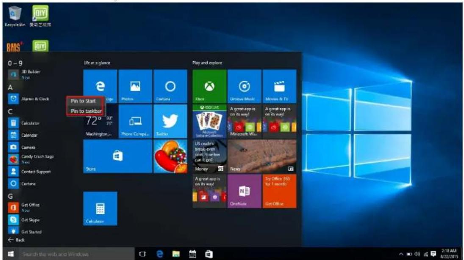464x260 pixels.
Task: Select the top iQIYI desktop shortcut
Action: click(x=40, y=16)
